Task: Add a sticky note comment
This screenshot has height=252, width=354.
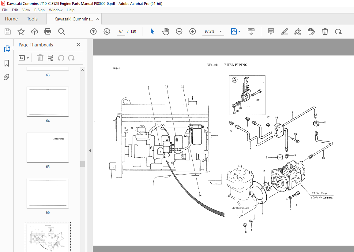Action: (x=271, y=31)
